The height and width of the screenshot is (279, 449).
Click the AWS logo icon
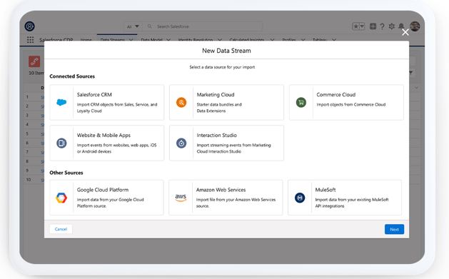click(x=181, y=198)
